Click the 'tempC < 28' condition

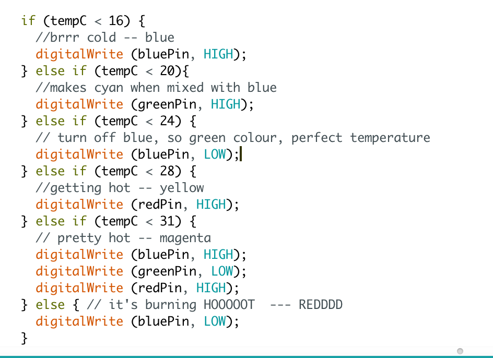coord(138,171)
